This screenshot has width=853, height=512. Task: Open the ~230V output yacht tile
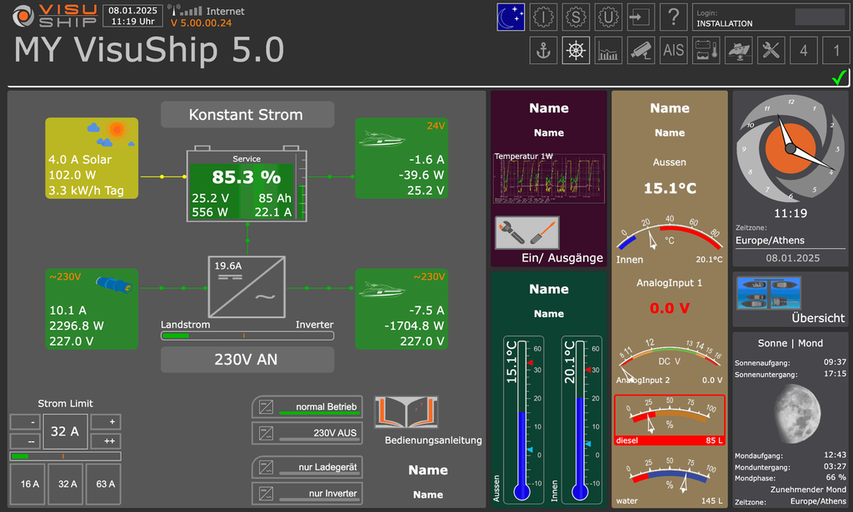[x=402, y=309]
